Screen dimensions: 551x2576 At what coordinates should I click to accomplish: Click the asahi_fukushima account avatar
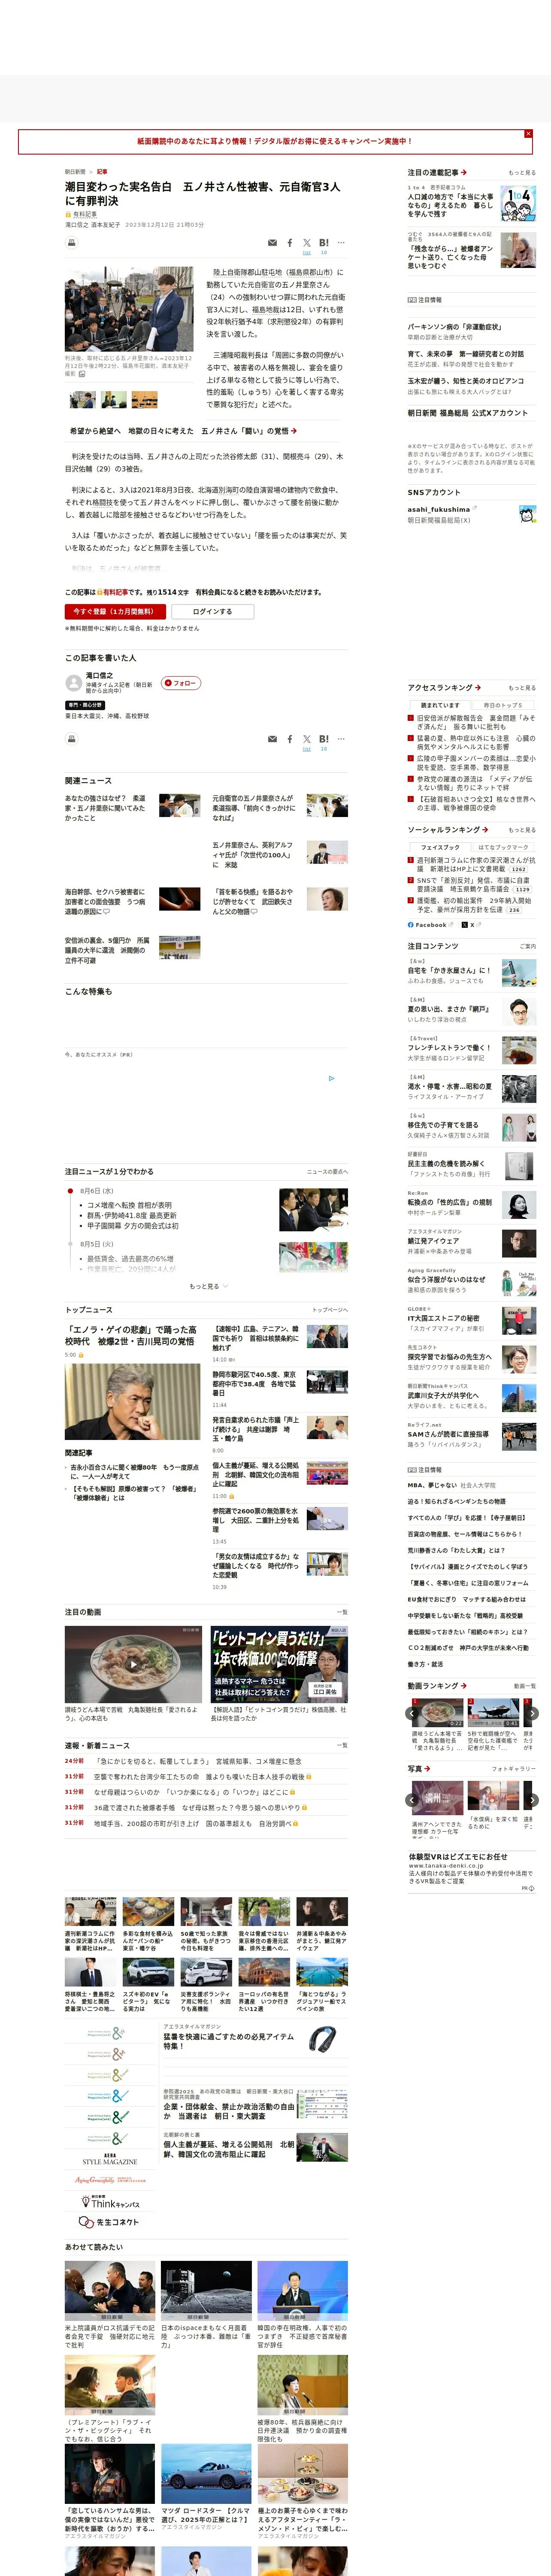527,514
